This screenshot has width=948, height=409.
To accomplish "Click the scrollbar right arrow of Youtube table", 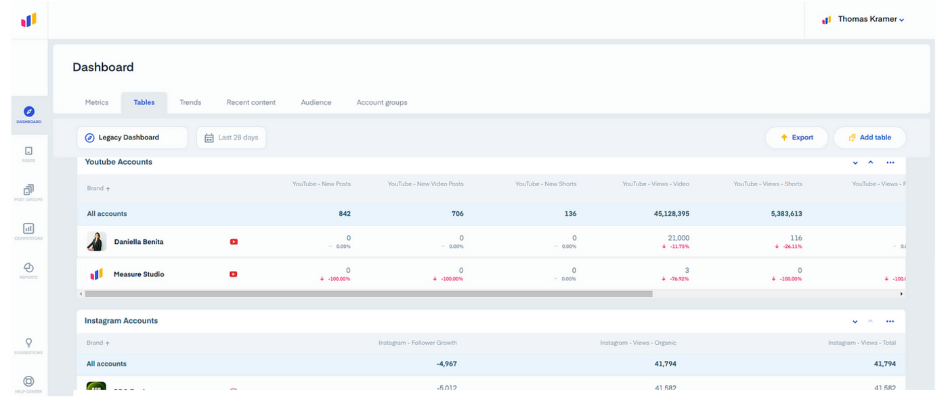I will point(901,294).
